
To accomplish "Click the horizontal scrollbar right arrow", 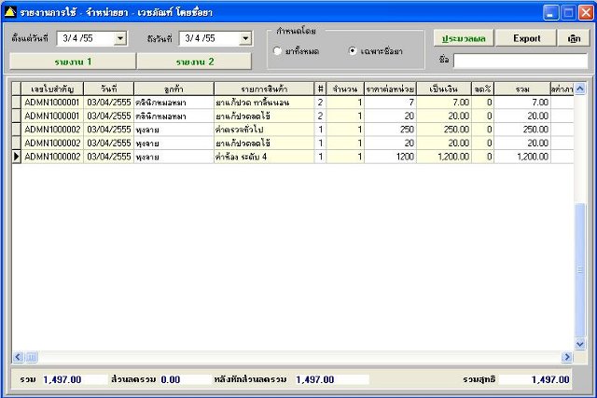I will click(567, 357).
